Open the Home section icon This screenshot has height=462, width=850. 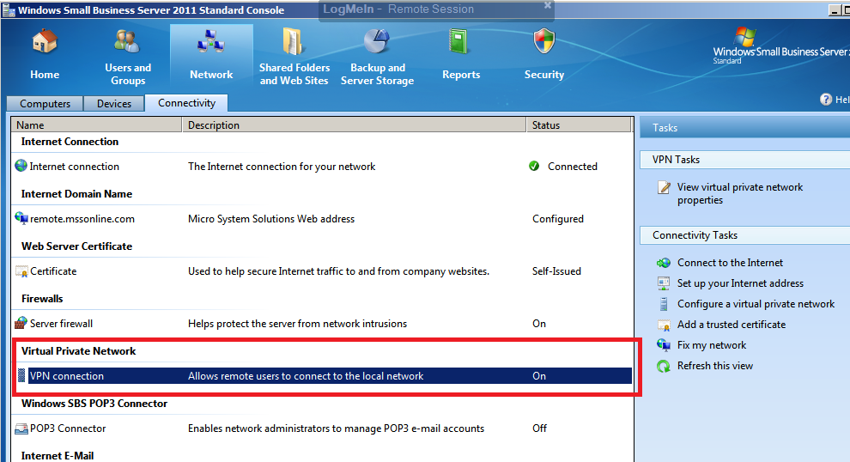point(45,42)
